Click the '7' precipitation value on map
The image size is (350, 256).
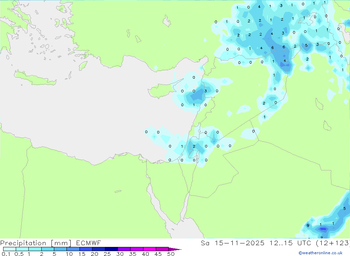click(322, 238)
